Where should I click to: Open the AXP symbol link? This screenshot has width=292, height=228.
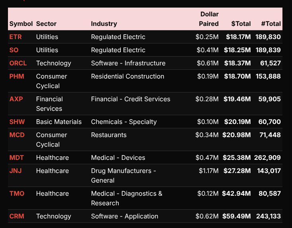[16, 99]
